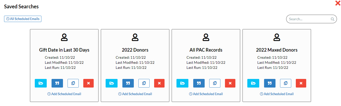This screenshot has width=341, height=106.
Task: Add Scheduled Email for Gift Date search
Action: point(64,94)
